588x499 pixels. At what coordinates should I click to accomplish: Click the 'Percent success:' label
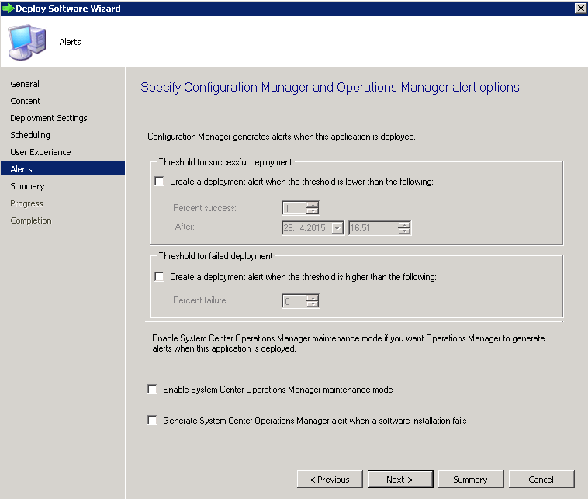204,208
